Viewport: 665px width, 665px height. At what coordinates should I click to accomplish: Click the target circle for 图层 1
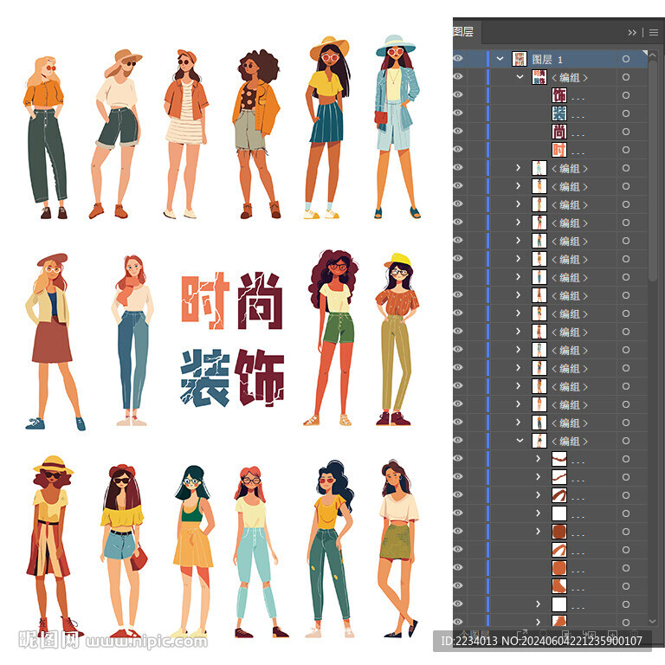click(x=626, y=59)
